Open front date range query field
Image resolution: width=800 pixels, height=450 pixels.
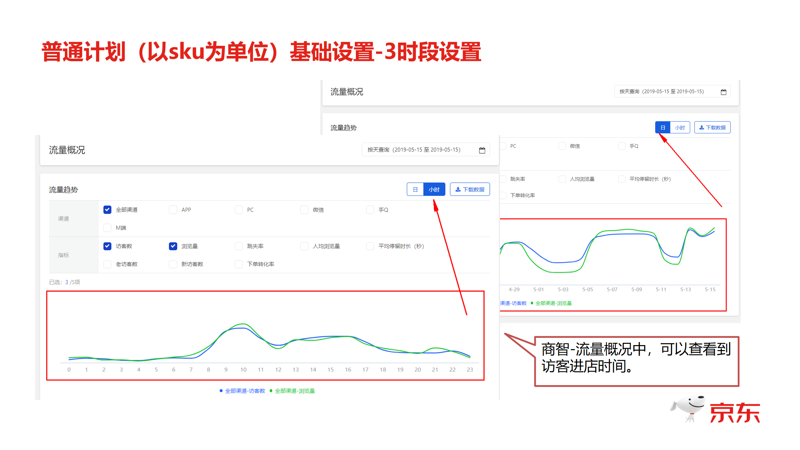click(x=426, y=150)
